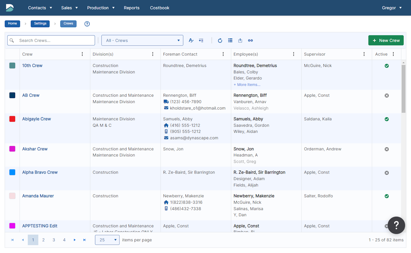Image resolution: width=411 pixels, height=253 pixels.
Task: Click the list view icon in the toolbar
Action: click(x=230, y=40)
